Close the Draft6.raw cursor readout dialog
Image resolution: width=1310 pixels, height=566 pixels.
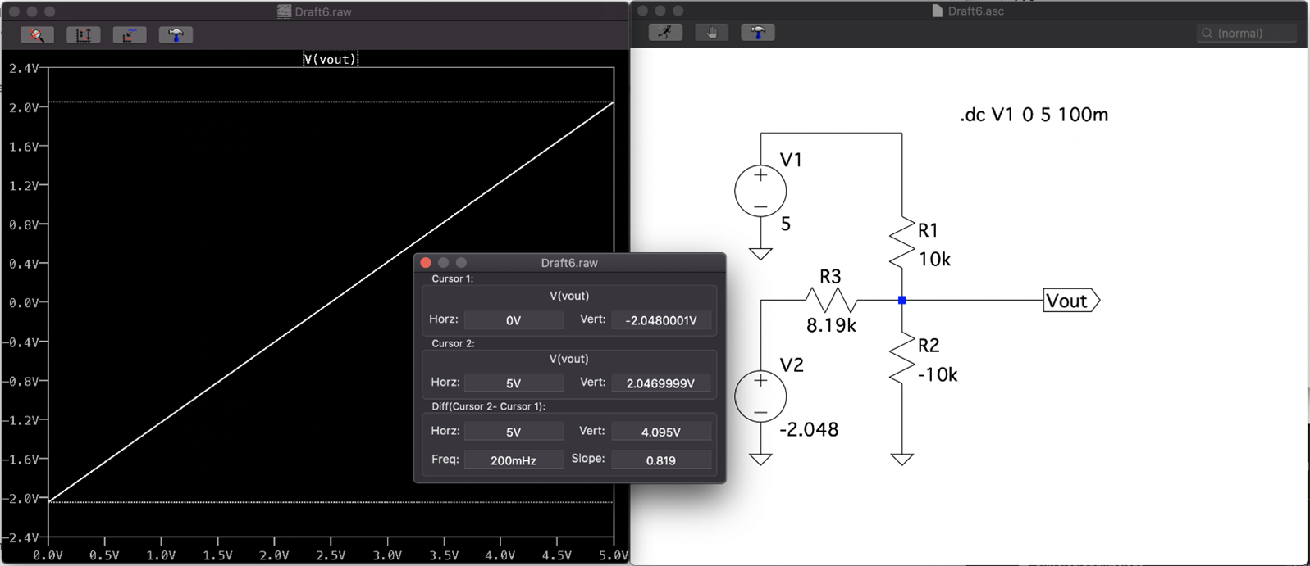[x=426, y=262]
